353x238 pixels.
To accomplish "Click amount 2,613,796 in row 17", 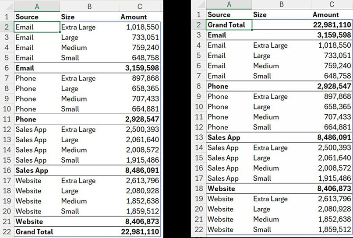I will (143, 181).
